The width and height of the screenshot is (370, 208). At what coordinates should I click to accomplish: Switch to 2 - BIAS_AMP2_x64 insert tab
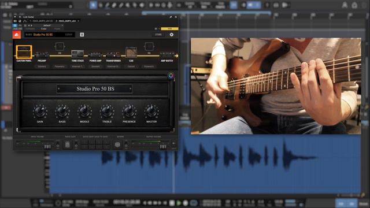(66, 21)
